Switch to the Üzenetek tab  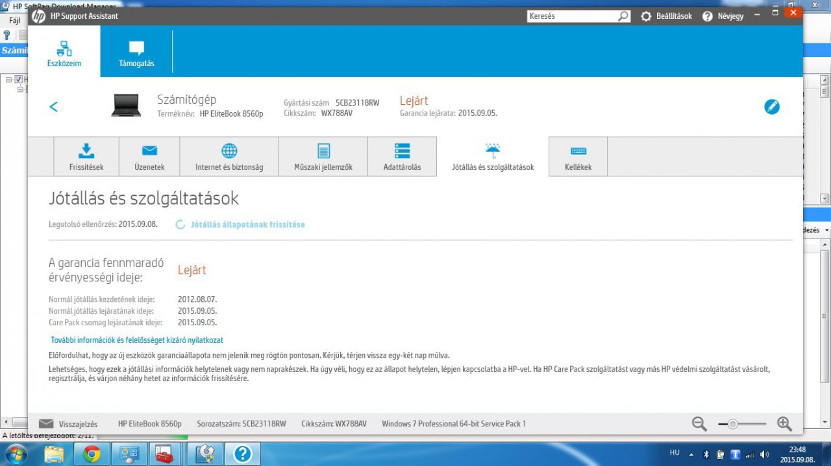point(149,157)
